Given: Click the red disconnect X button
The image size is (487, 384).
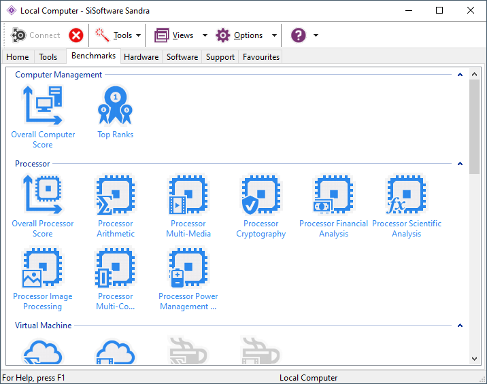Looking at the screenshot, I should click(x=76, y=35).
